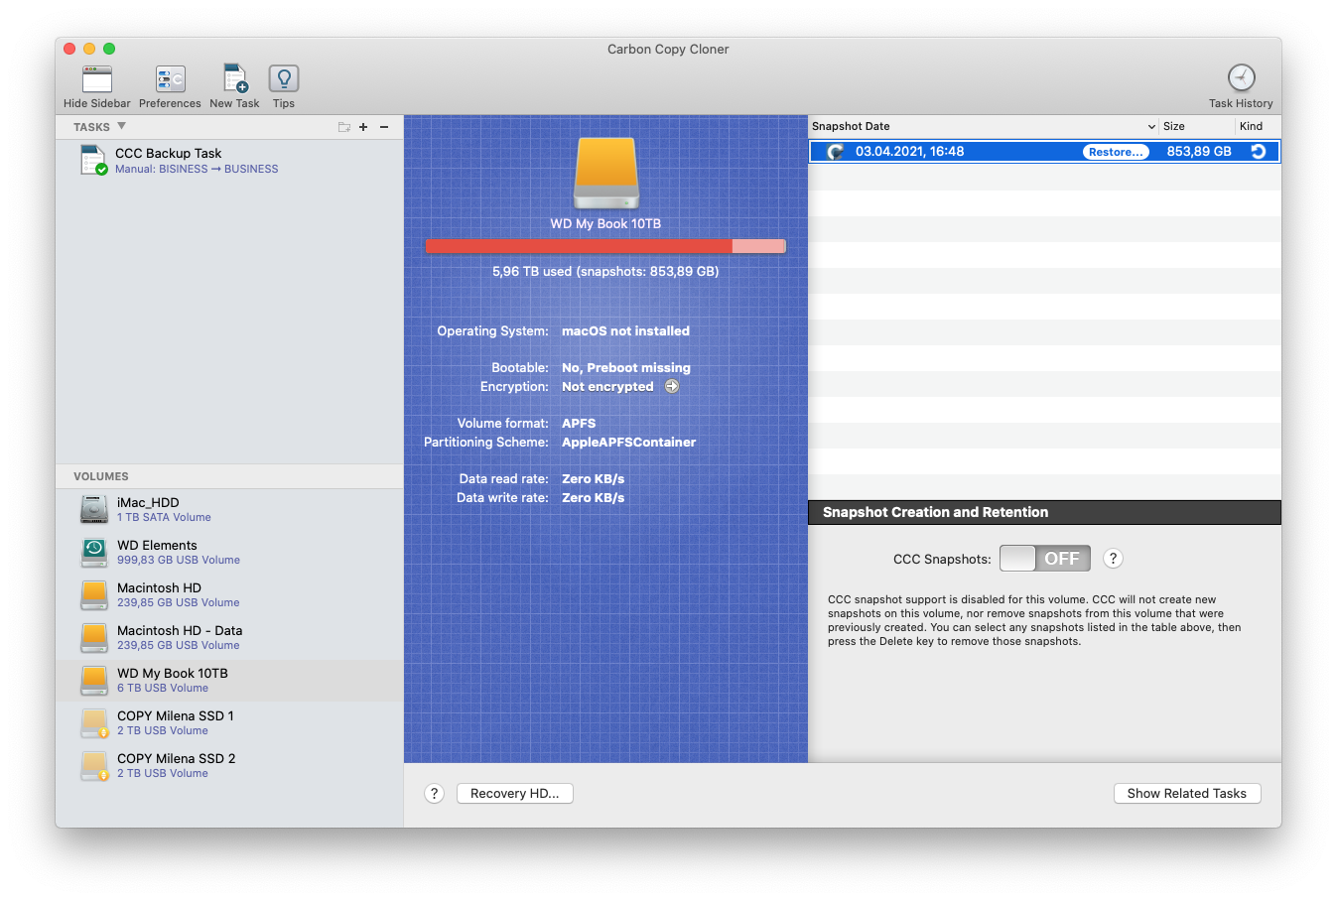Viewport: 1337px width, 901px height.
Task: Click the WD Elements Time Machine icon
Action: click(x=94, y=552)
